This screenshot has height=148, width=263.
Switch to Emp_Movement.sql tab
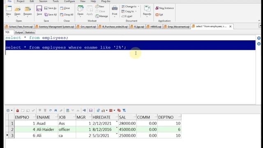177,27
